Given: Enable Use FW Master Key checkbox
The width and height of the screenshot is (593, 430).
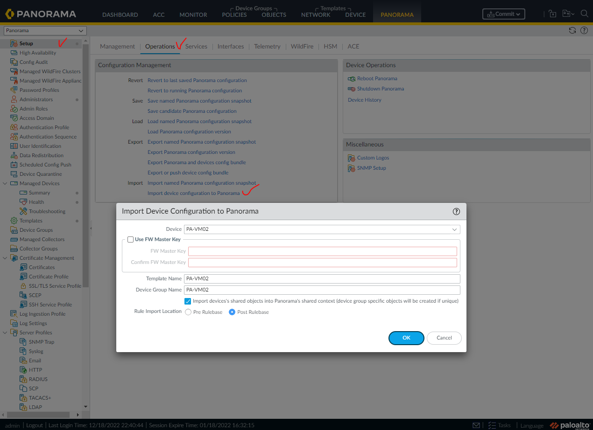Looking at the screenshot, I should pos(130,239).
